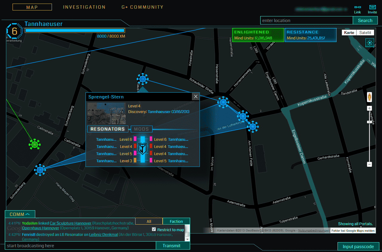Viewport: 382px width, 252px height.
Task: Switch map to Satellit view
Action: (x=365, y=33)
